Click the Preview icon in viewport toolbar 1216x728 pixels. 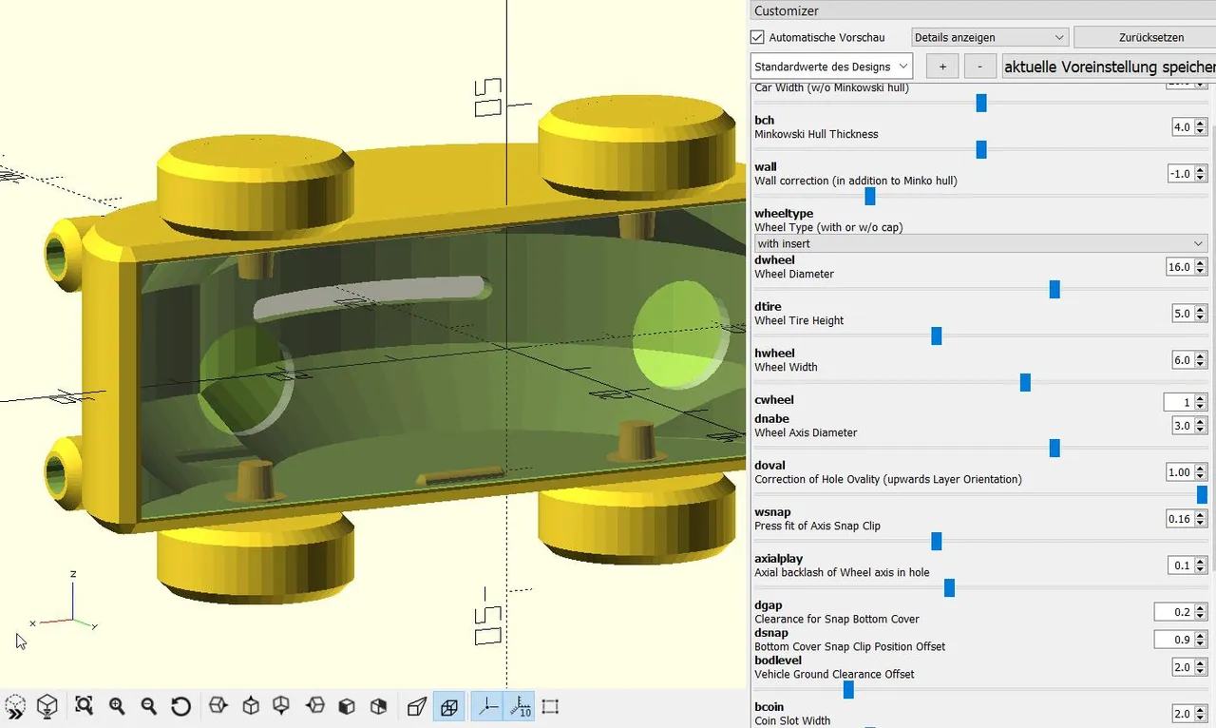pyautogui.click(x=15, y=706)
